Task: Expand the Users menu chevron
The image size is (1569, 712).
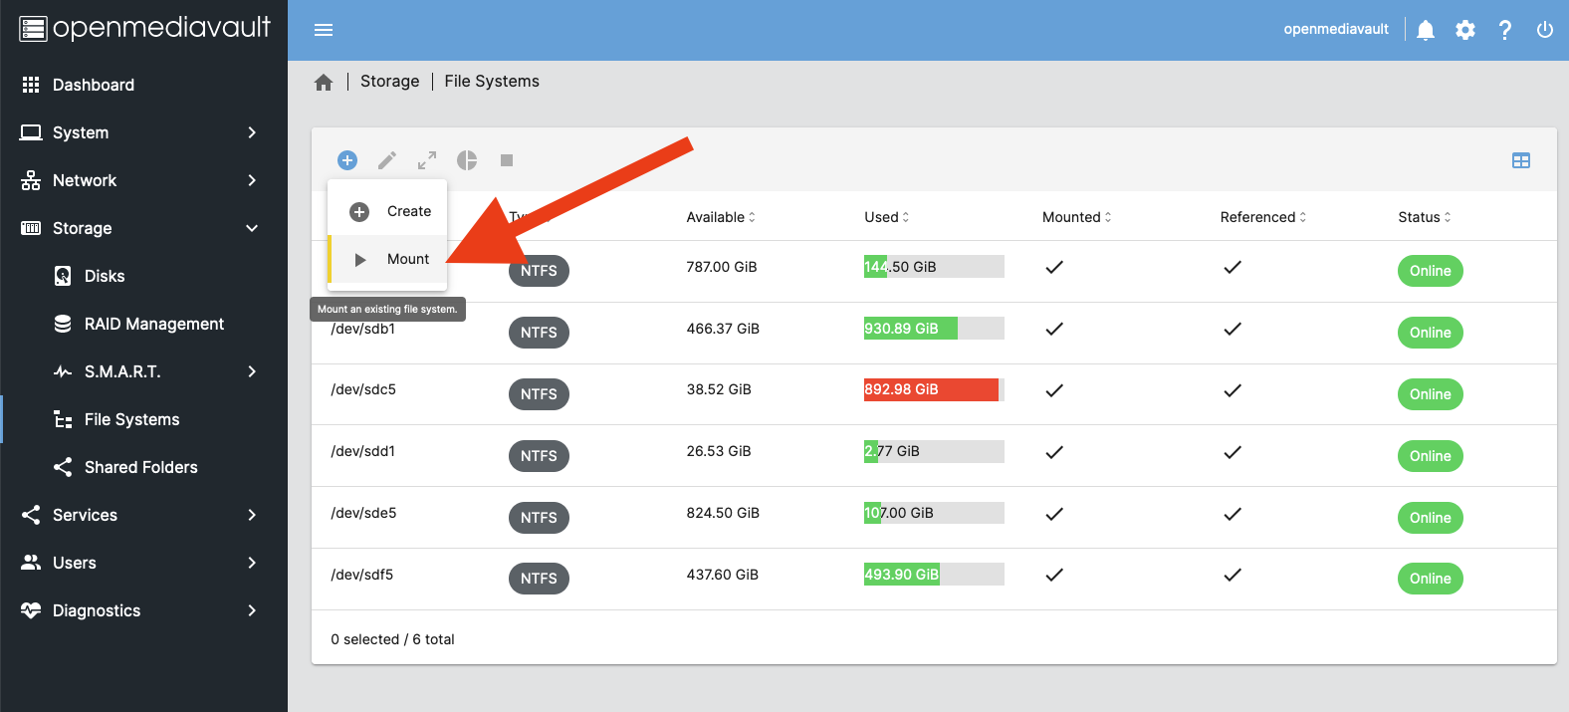Action: coord(252,563)
